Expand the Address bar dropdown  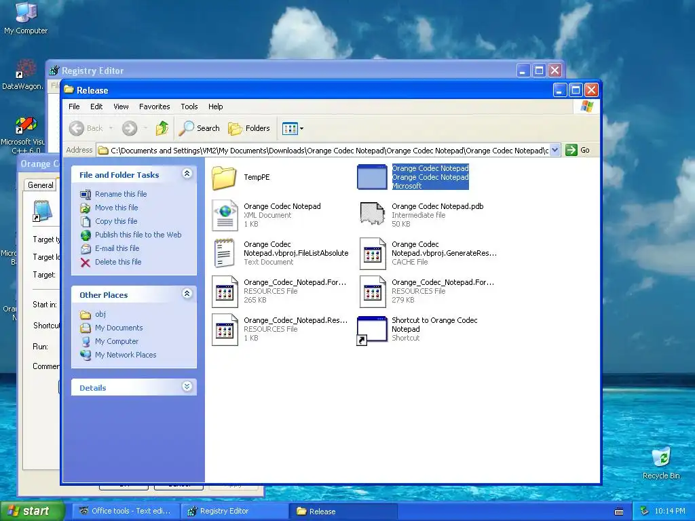tap(555, 150)
